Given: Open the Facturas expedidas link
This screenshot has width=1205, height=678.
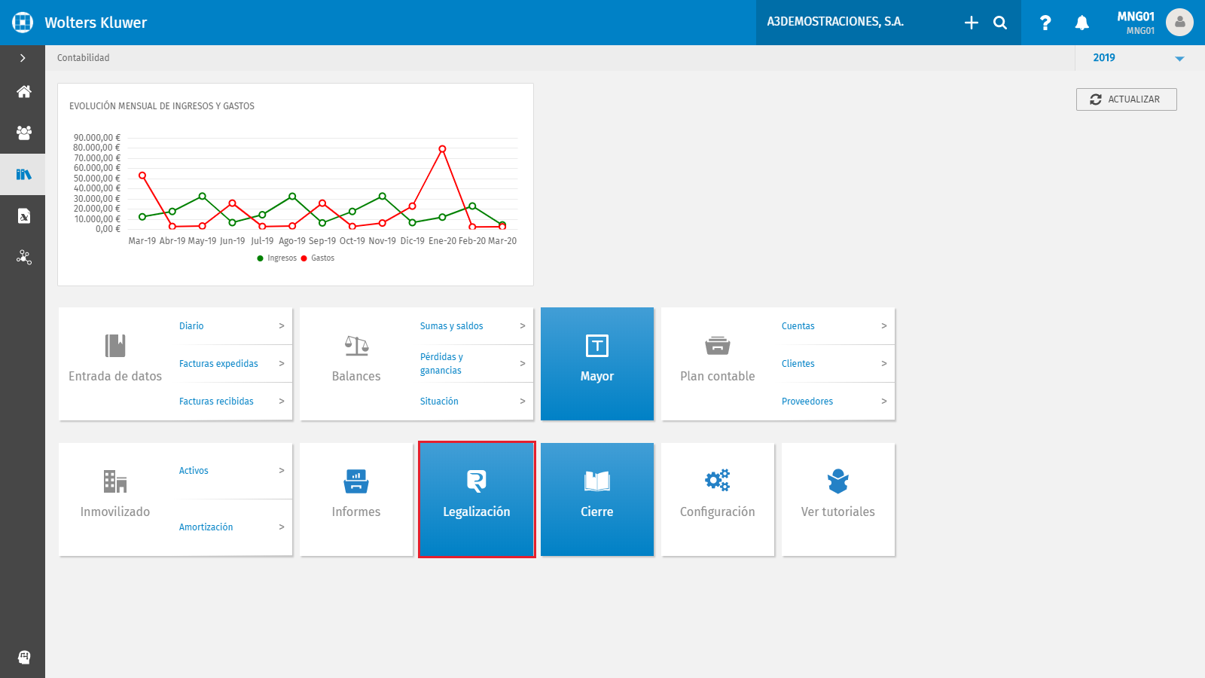Looking at the screenshot, I should click(x=218, y=364).
